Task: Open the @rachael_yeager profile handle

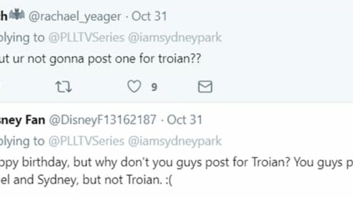Action: point(75,16)
